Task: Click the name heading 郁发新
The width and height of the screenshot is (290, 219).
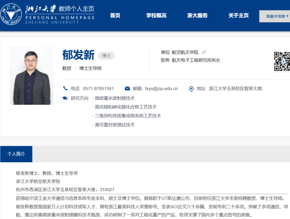Action: (x=78, y=55)
